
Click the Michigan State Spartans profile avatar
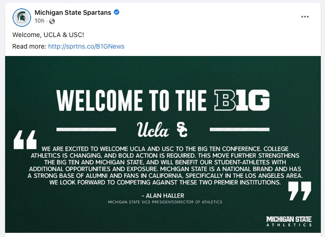pyautogui.click(x=22, y=17)
